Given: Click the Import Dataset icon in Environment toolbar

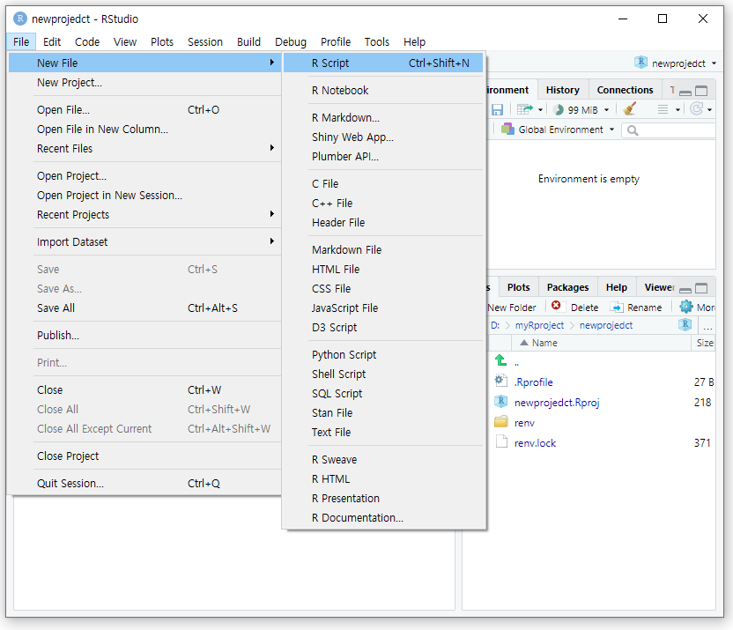Looking at the screenshot, I should click(525, 110).
